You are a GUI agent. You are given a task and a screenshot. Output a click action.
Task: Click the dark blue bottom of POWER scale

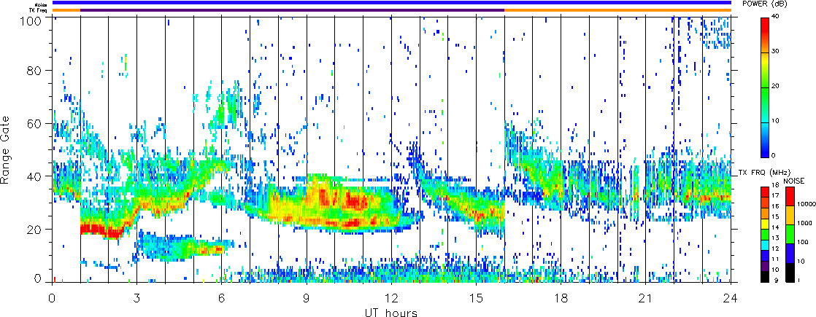point(766,153)
